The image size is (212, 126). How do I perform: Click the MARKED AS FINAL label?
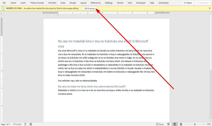click(x=14, y=8)
